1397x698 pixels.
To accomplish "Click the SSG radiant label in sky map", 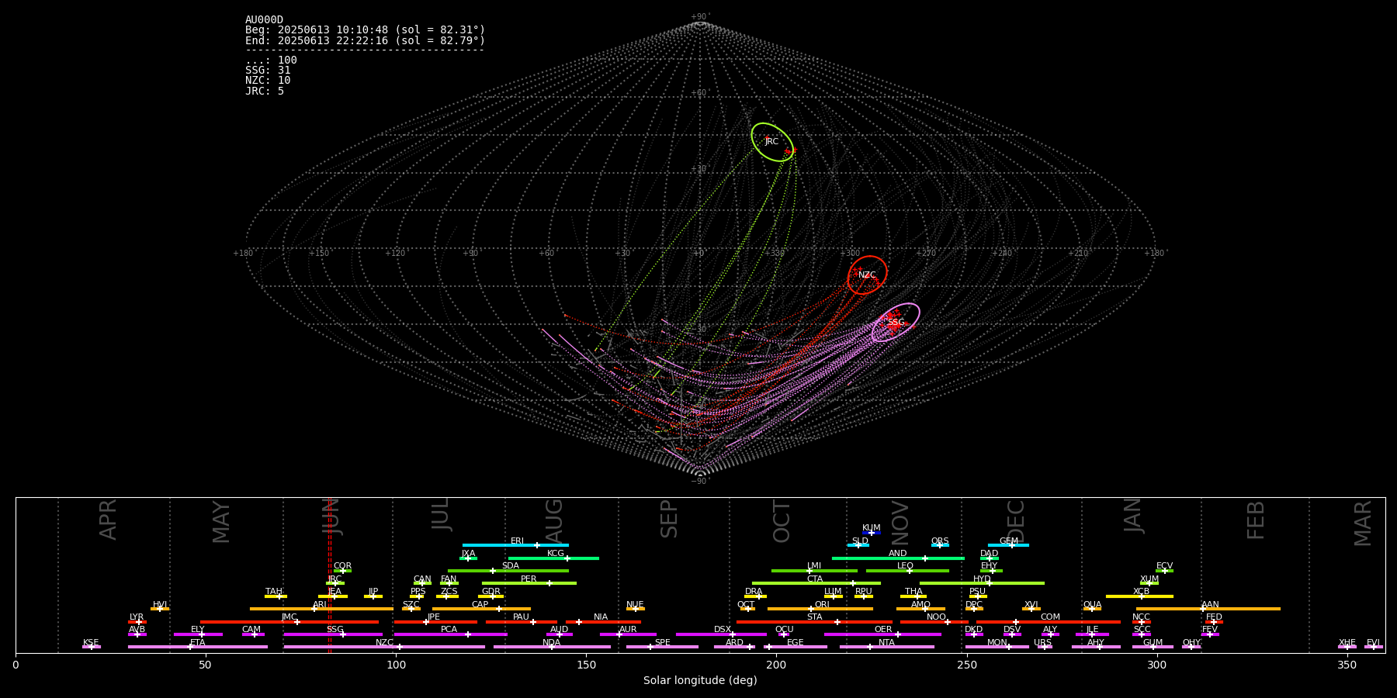I will pos(896,323).
